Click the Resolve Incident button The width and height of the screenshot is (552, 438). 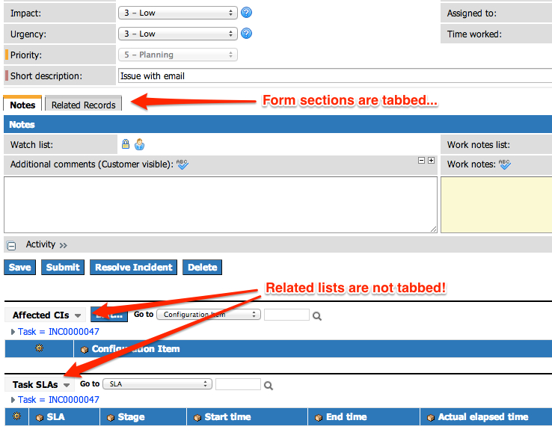tap(134, 267)
